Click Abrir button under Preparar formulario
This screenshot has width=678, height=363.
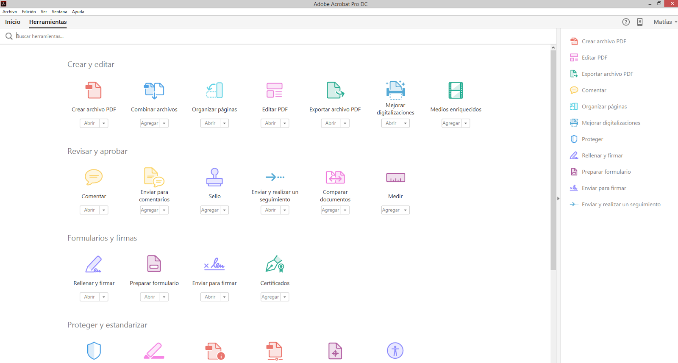pos(150,297)
